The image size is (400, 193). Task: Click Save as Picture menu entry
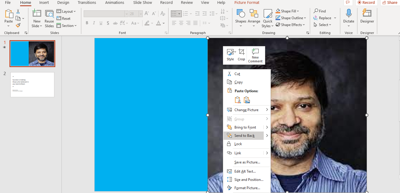[247, 162]
